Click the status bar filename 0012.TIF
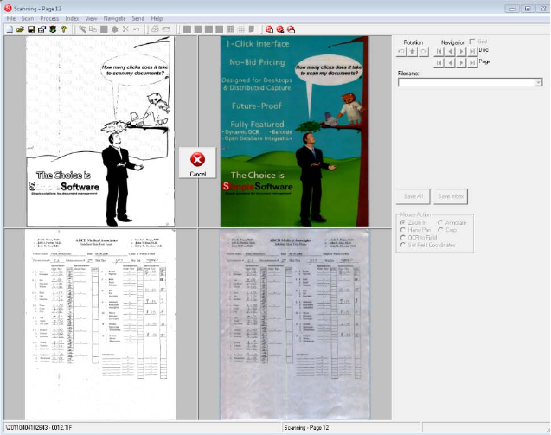This screenshot has height=435, width=551. 39,427
